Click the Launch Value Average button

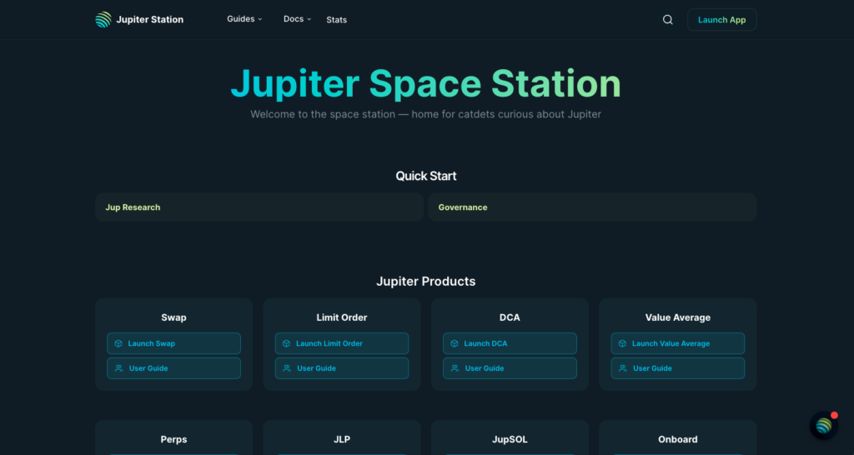coord(677,343)
